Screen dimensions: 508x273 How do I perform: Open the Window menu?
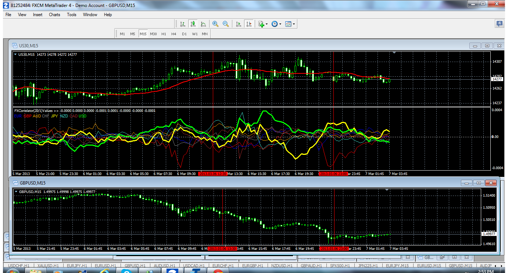pyautogui.click(x=90, y=15)
